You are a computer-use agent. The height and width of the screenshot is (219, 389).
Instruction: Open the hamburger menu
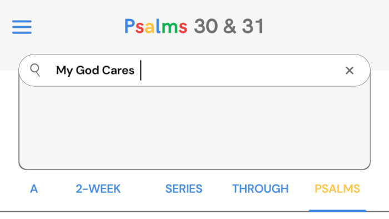coord(22,27)
